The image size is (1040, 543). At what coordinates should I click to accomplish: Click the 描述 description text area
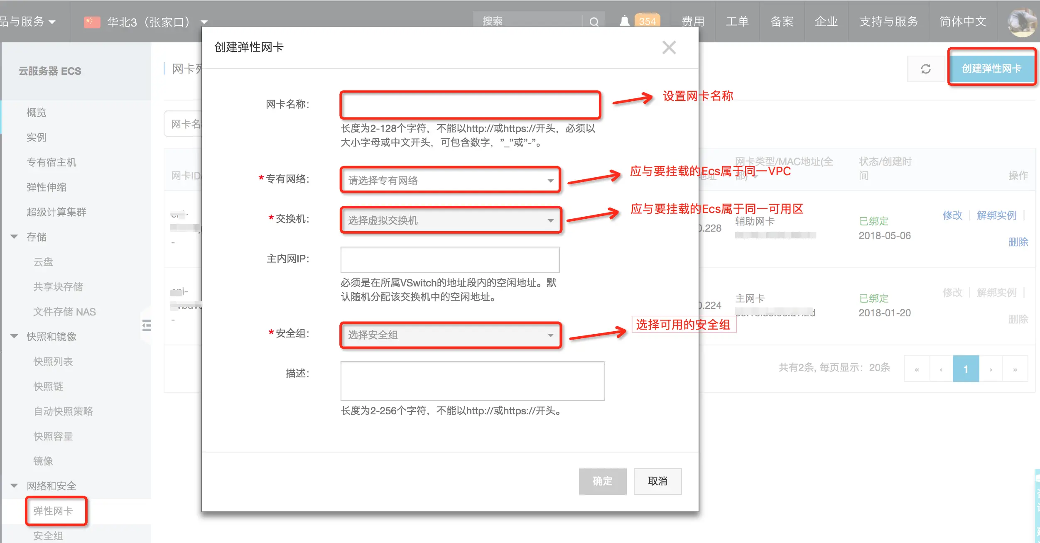click(472, 381)
